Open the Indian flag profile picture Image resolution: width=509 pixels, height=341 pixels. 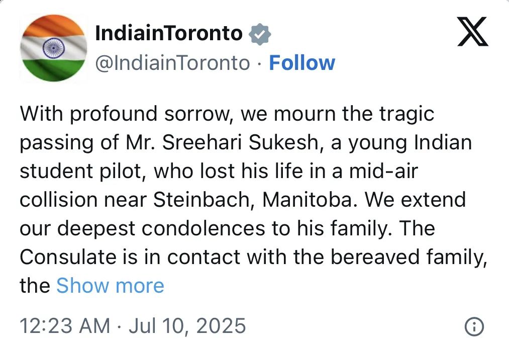coord(54,48)
